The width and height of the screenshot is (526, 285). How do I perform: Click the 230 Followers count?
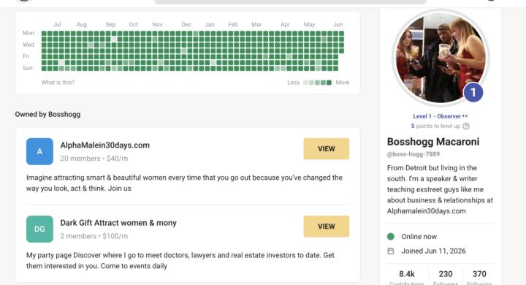(446, 274)
